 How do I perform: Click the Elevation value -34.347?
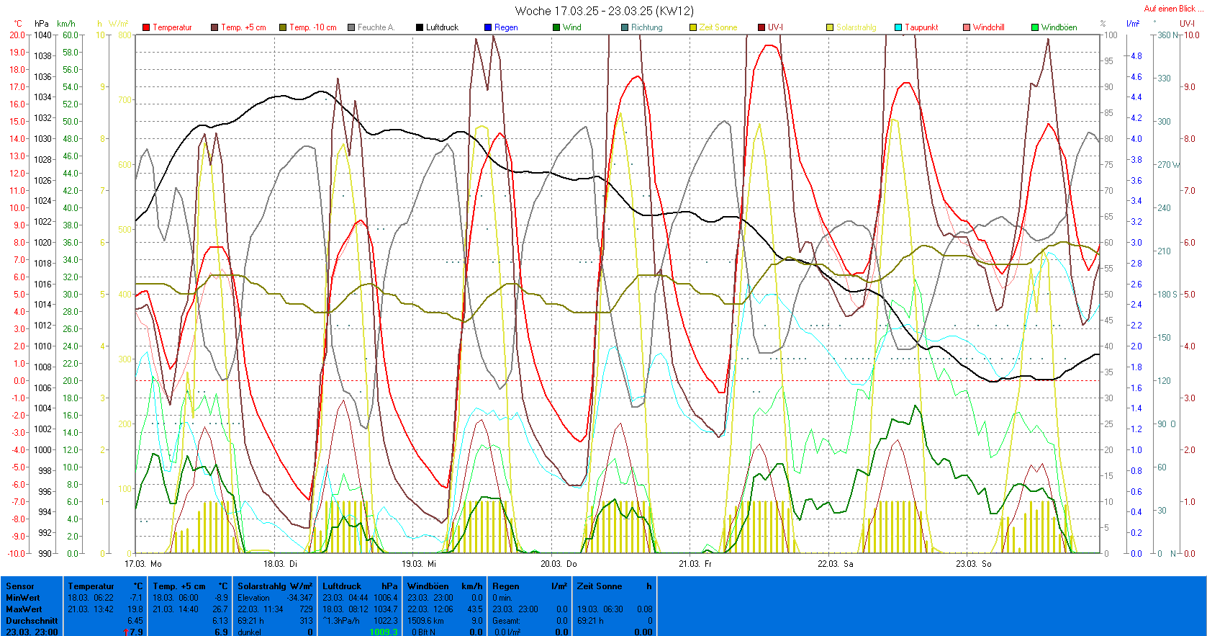point(299,598)
